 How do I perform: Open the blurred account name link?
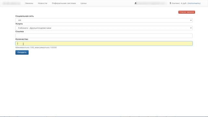pyautogui.click(x=151, y=3)
